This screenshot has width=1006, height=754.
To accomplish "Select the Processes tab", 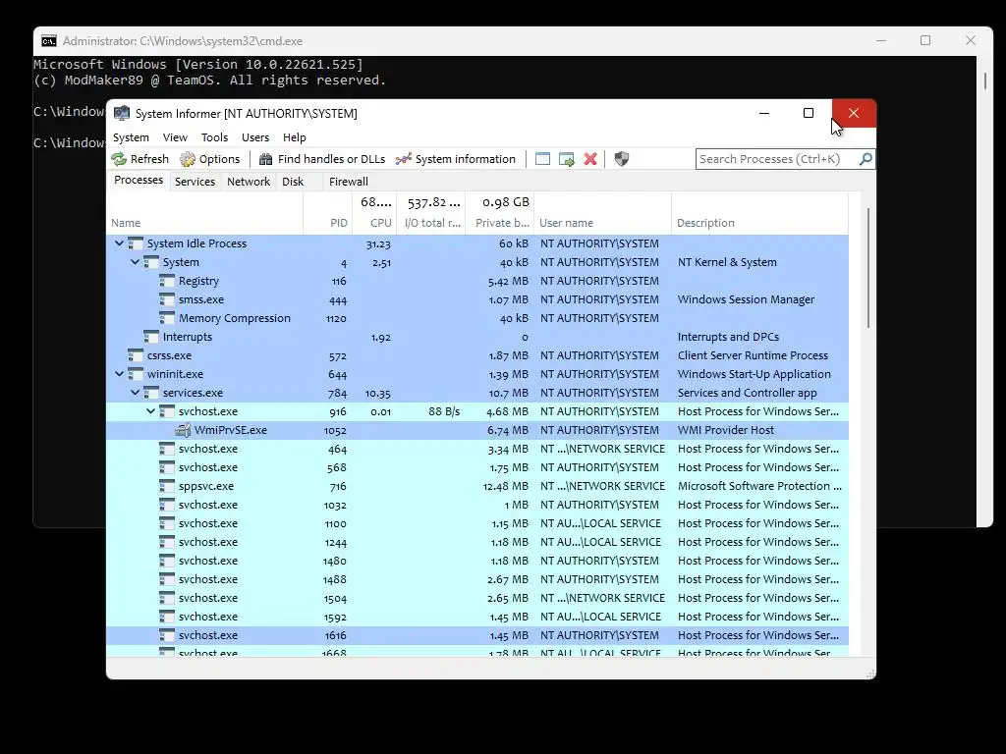I will click(x=139, y=181).
